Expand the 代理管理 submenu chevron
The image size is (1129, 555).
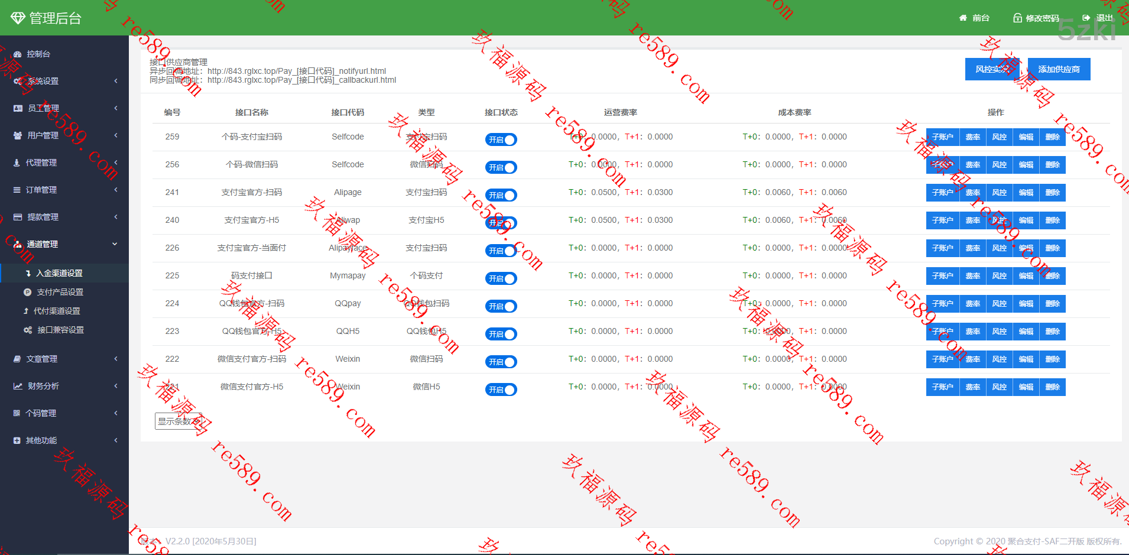[116, 163]
